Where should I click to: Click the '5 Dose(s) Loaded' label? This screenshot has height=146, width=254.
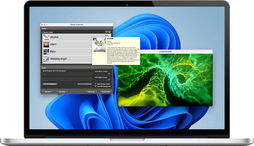tap(48, 32)
